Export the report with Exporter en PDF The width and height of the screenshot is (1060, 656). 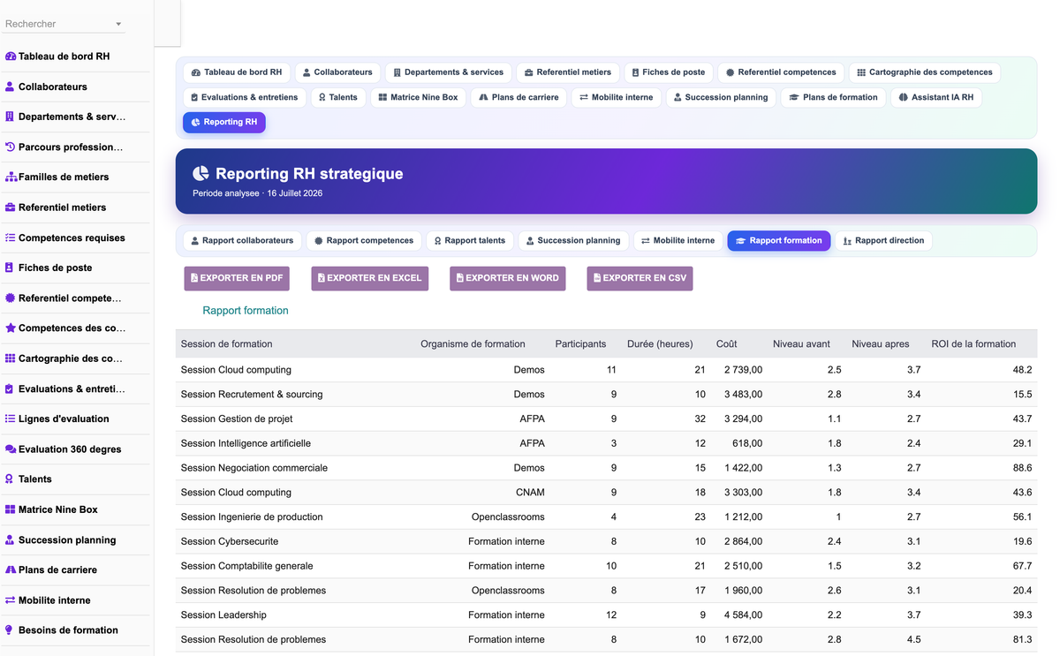tap(237, 278)
